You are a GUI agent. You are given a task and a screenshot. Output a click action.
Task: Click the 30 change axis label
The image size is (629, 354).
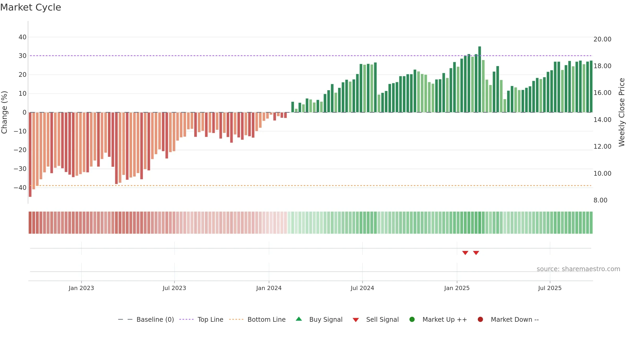pos(23,56)
